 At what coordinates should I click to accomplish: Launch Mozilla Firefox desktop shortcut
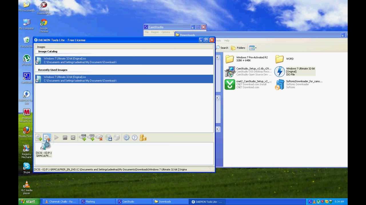click(27, 132)
